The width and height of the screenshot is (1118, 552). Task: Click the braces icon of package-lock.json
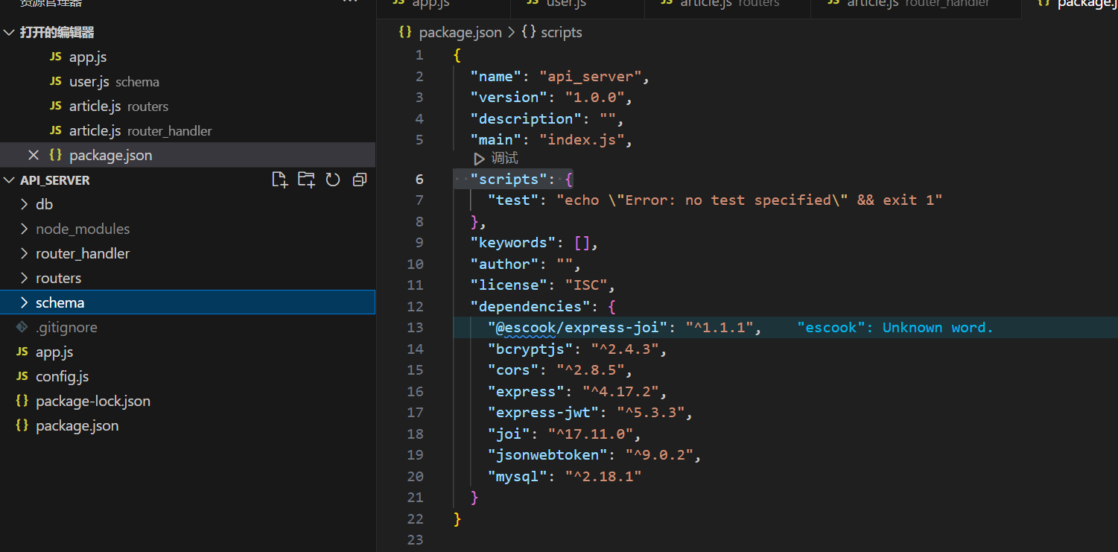click(22, 401)
